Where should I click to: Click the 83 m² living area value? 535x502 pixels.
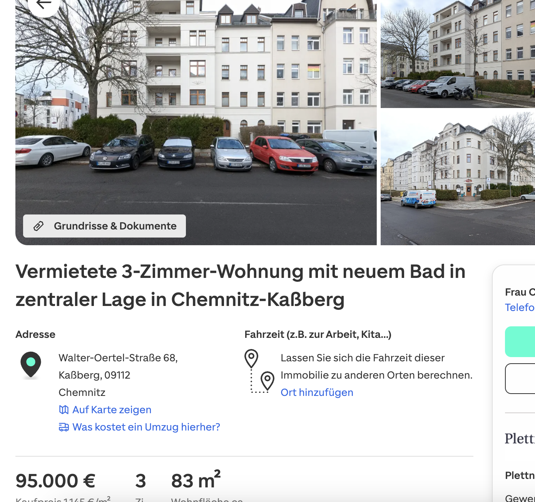click(196, 480)
